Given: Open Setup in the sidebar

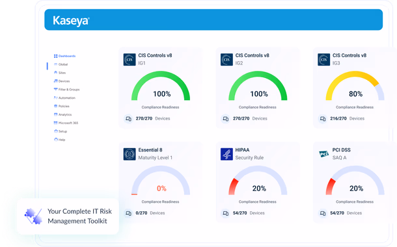Looking at the screenshot, I should pos(61,131).
